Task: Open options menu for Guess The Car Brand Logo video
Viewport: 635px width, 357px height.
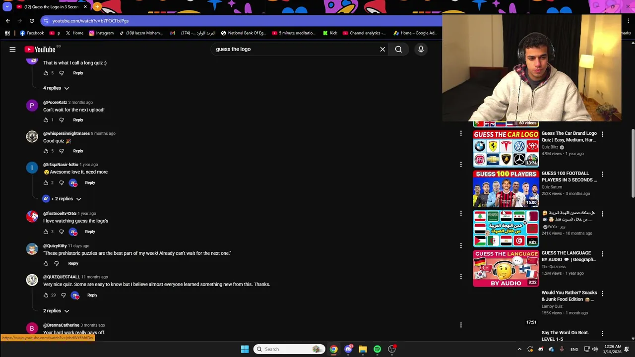Action: [x=602, y=134]
